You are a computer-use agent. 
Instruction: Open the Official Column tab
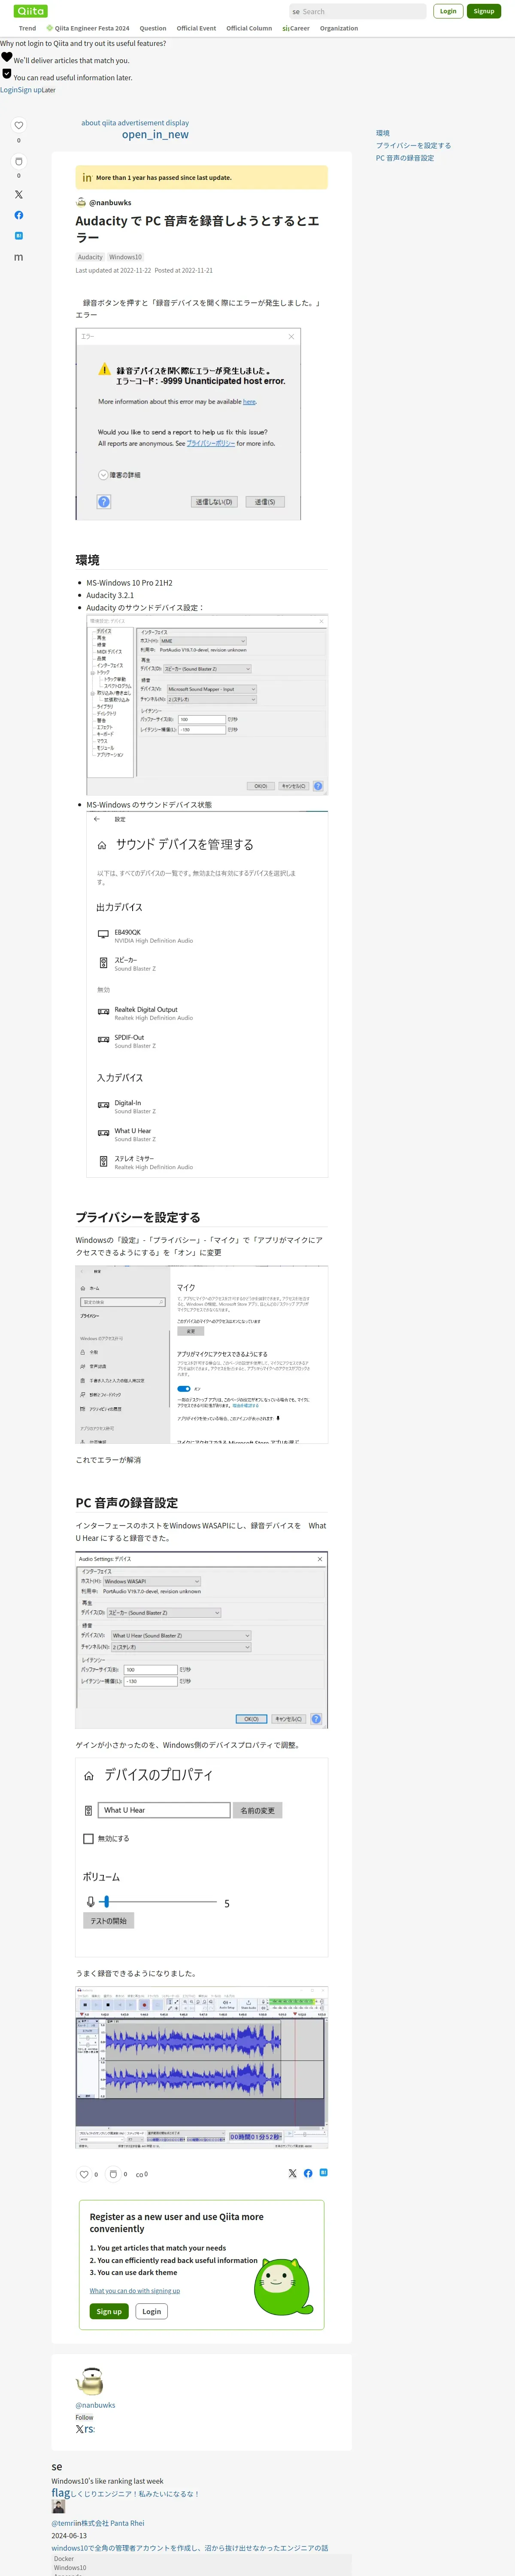point(249,28)
